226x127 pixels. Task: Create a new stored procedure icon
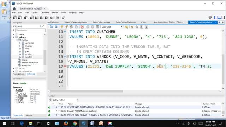pos(47,17)
